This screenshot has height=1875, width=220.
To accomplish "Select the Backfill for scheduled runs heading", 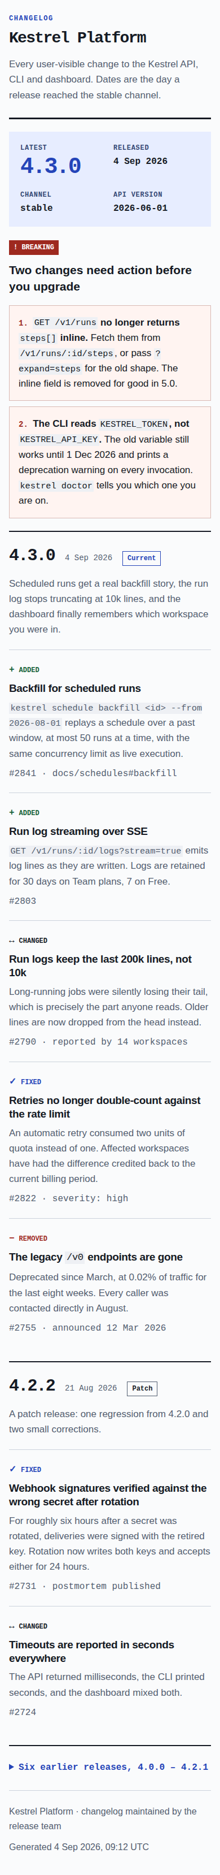I will pyautogui.click(x=75, y=688).
